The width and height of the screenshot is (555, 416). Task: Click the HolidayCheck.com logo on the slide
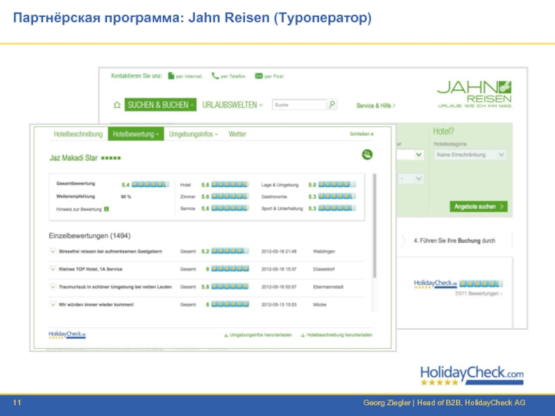[x=472, y=376]
